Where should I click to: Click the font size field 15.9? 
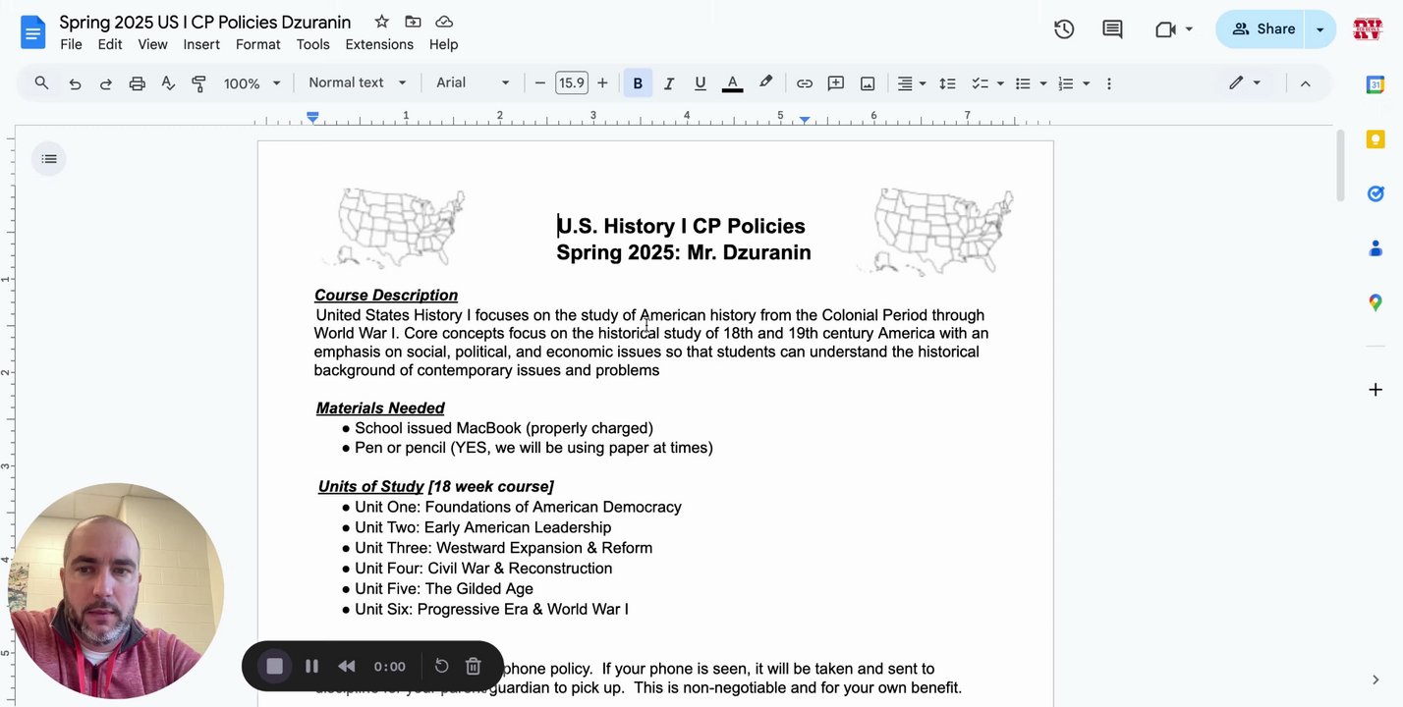tap(571, 83)
